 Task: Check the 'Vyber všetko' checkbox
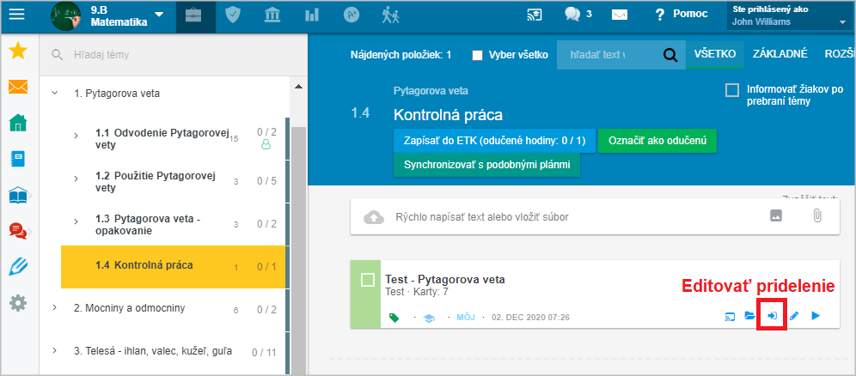point(478,55)
